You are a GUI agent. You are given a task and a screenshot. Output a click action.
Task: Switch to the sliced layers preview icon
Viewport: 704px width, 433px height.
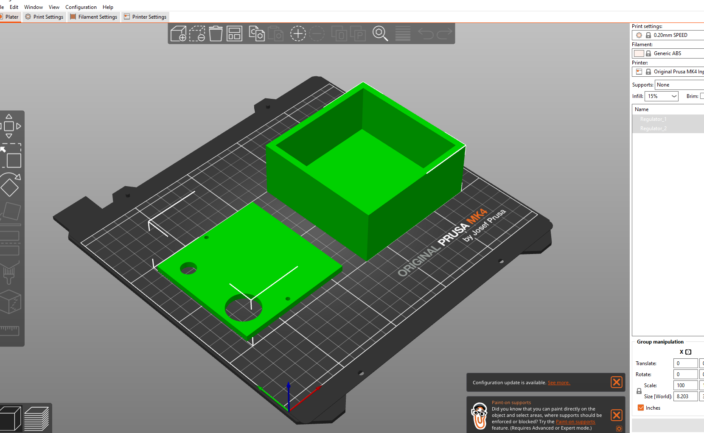click(x=36, y=418)
